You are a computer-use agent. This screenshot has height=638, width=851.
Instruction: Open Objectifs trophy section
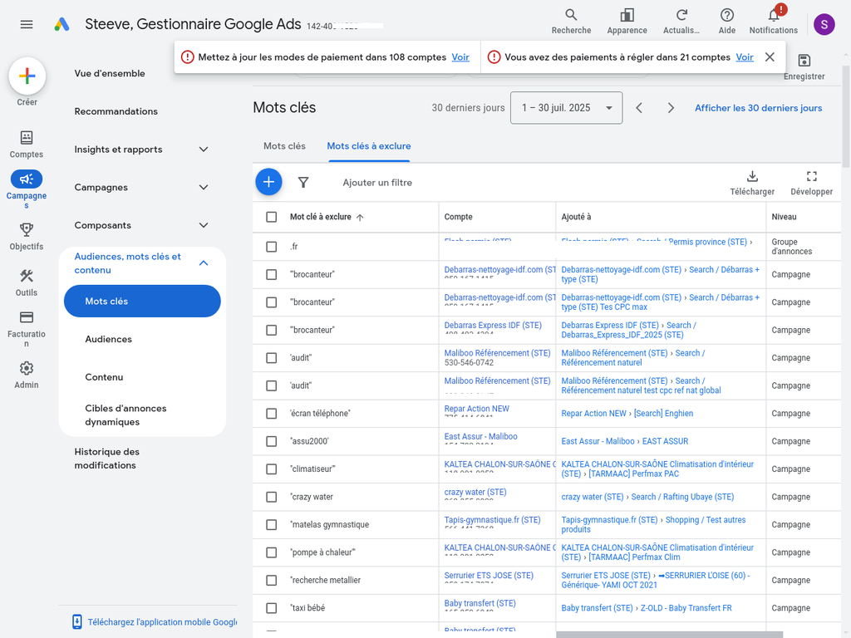pos(26,237)
